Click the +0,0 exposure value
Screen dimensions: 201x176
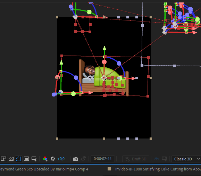(61, 159)
